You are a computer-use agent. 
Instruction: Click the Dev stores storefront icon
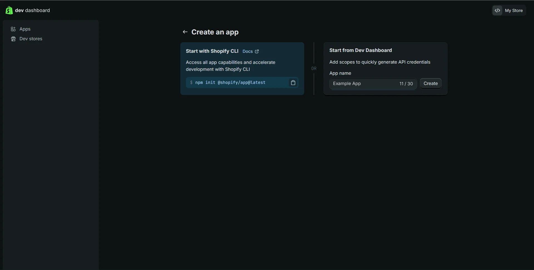[x=13, y=39]
